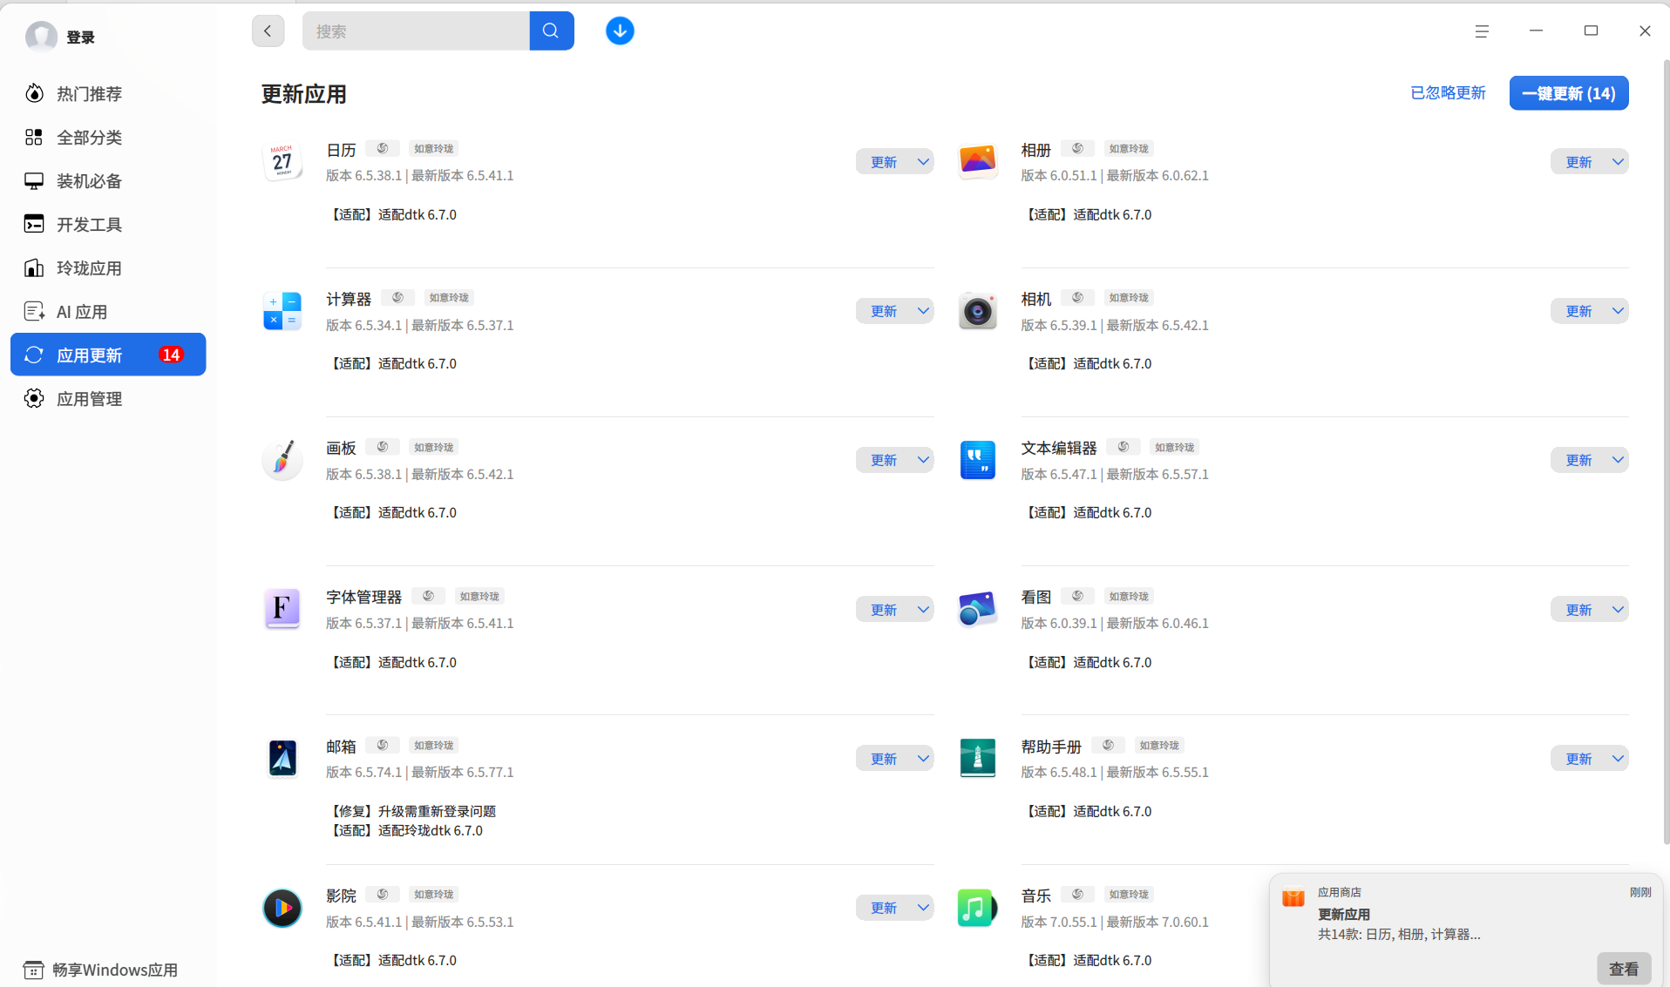
Task: Open AI 应用 sidebar item
Action: coord(108,311)
